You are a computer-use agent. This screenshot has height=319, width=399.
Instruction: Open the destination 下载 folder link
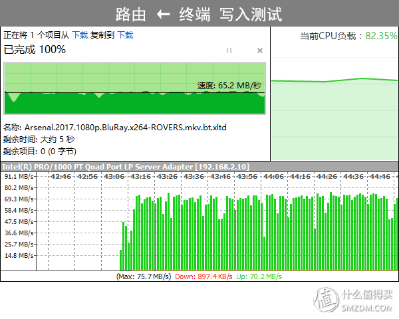(x=125, y=35)
